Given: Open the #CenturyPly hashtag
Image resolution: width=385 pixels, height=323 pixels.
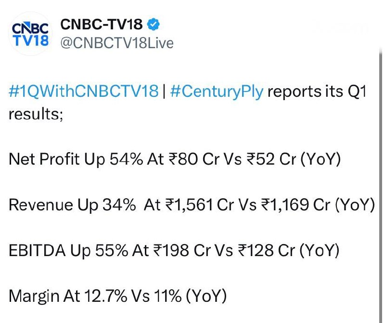Looking at the screenshot, I should (217, 91).
